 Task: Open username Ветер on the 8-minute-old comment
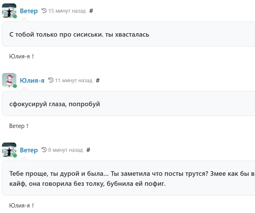[x=29, y=150]
